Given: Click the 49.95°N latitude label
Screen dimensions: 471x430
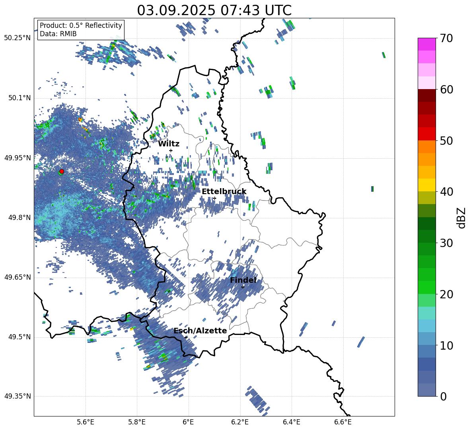Looking at the screenshot, I should (x=18, y=158).
